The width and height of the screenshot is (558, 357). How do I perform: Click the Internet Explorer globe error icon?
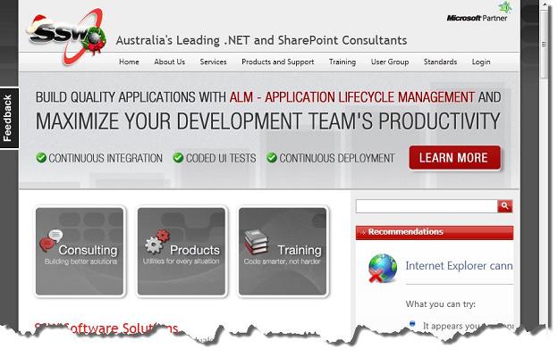pos(382,268)
